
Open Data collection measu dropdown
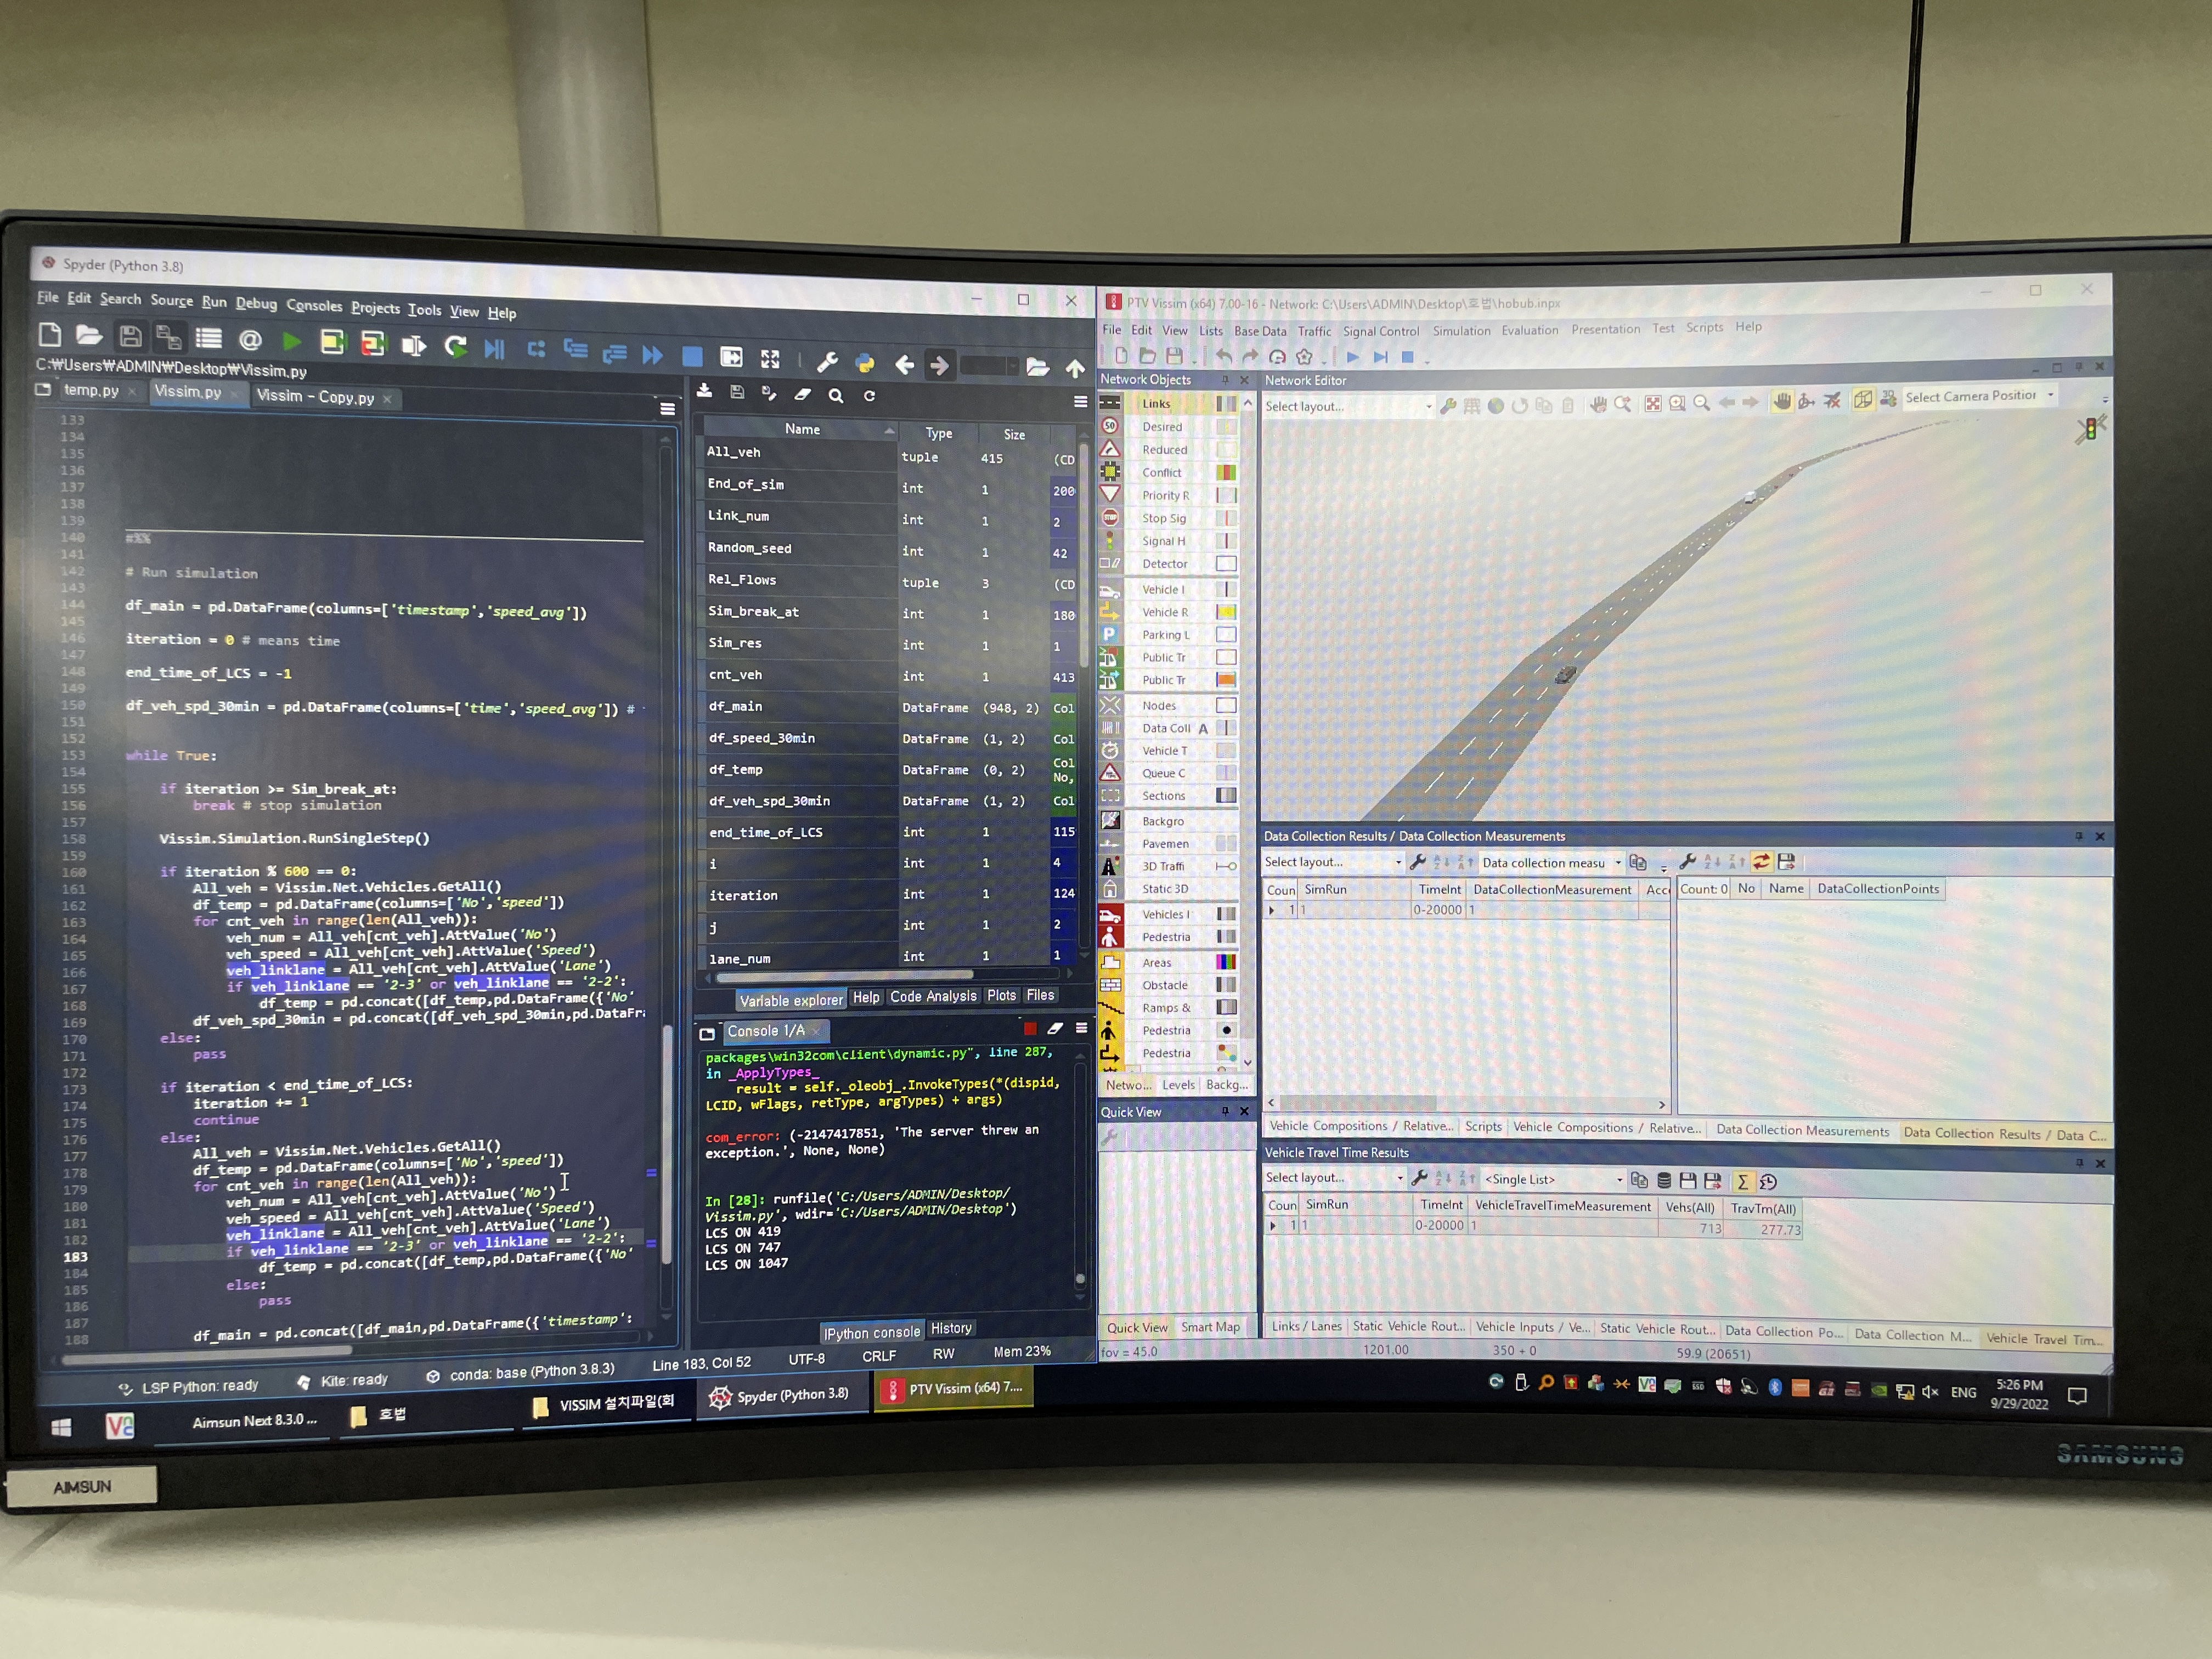1551,862
